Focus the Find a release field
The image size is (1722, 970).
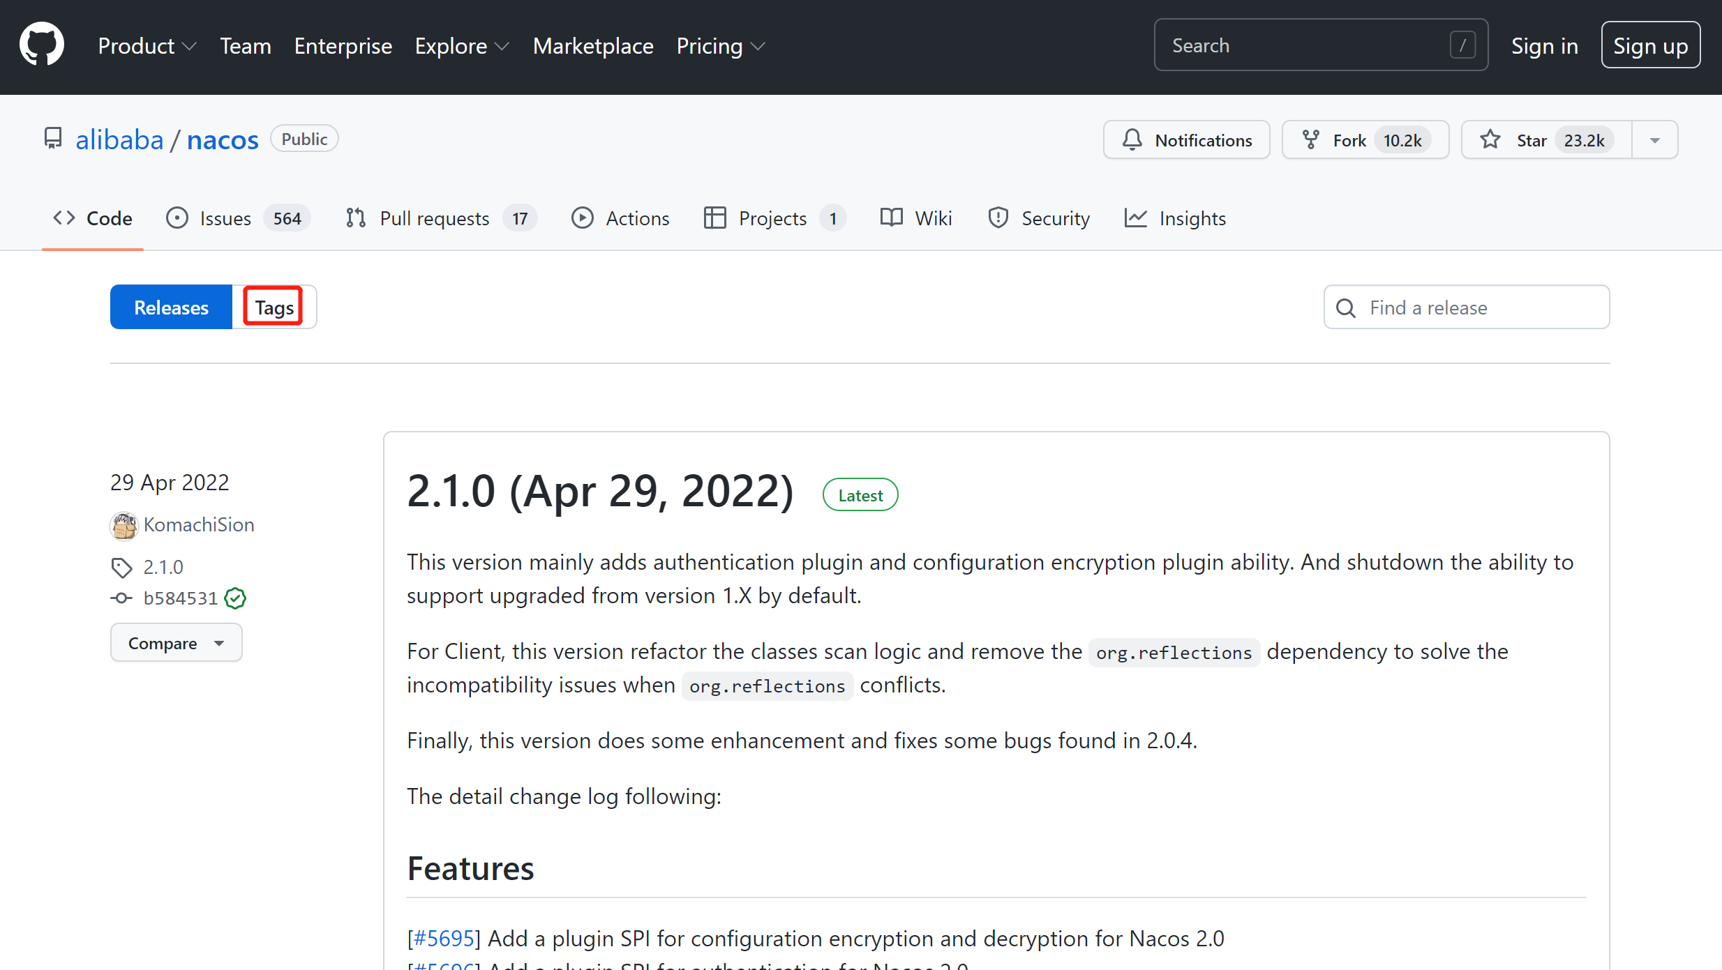(x=1467, y=307)
